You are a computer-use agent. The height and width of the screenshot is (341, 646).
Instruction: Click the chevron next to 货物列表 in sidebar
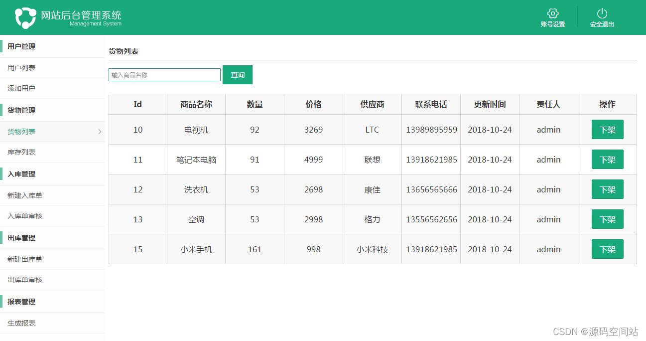pyautogui.click(x=100, y=132)
